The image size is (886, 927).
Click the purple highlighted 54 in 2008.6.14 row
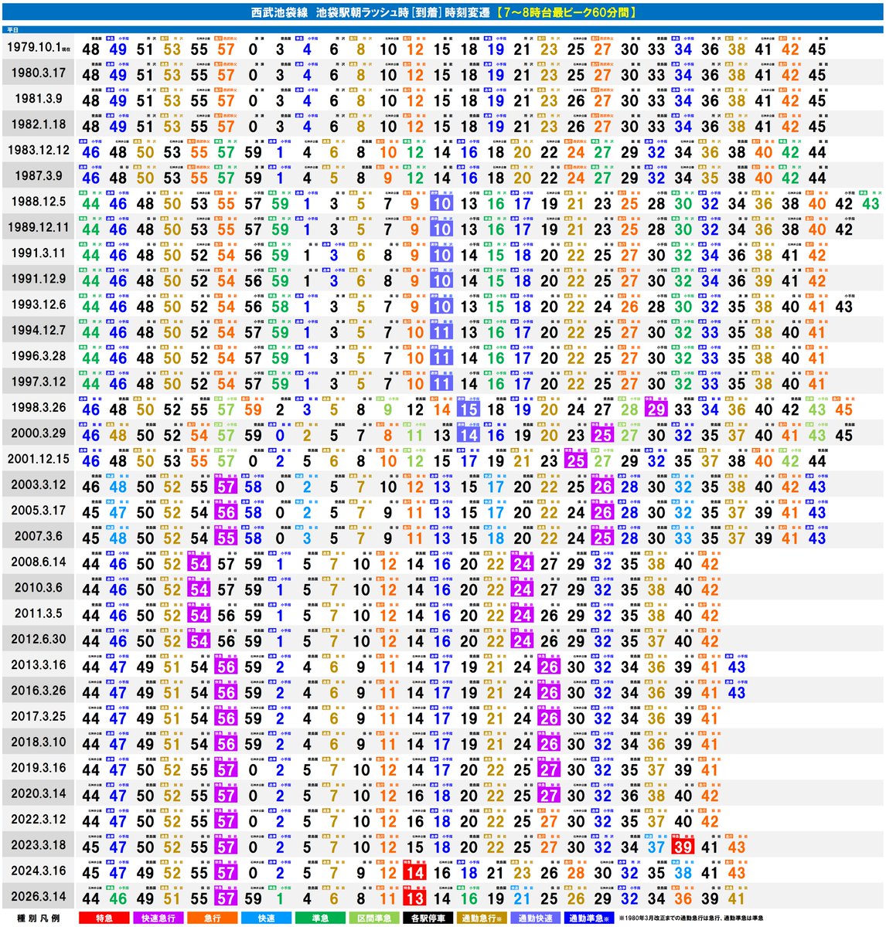pos(199,564)
